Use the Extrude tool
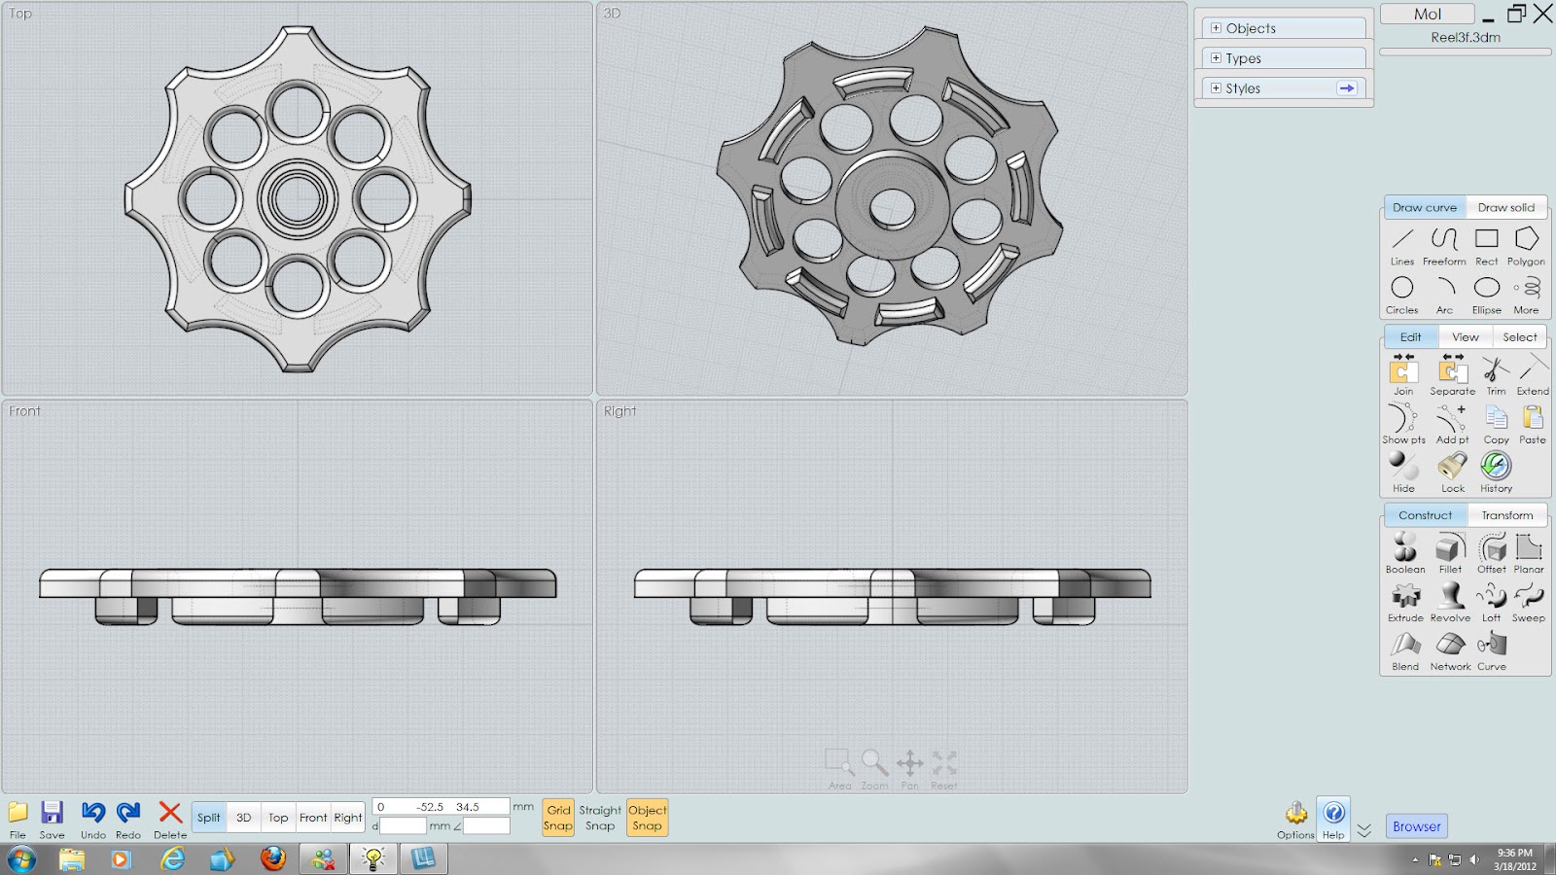Screen dimensions: 1556x875 tap(1405, 602)
